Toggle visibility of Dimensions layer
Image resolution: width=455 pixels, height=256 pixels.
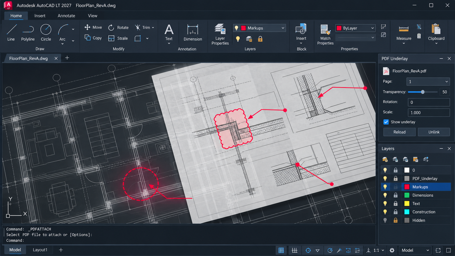[385, 195]
